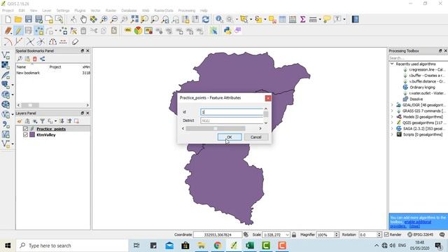Click the filter legend funnel icon

(42, 121)
